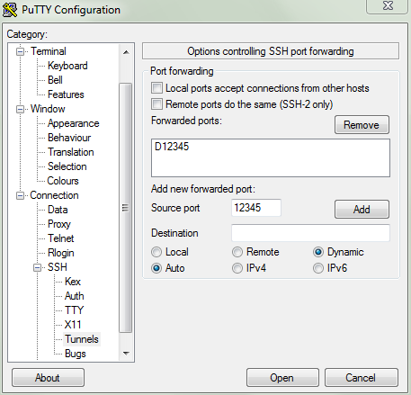The width and height of the screenshot is (411, 395).
Task: Collapse the Terminal tree node
Action: click(20, 51)
